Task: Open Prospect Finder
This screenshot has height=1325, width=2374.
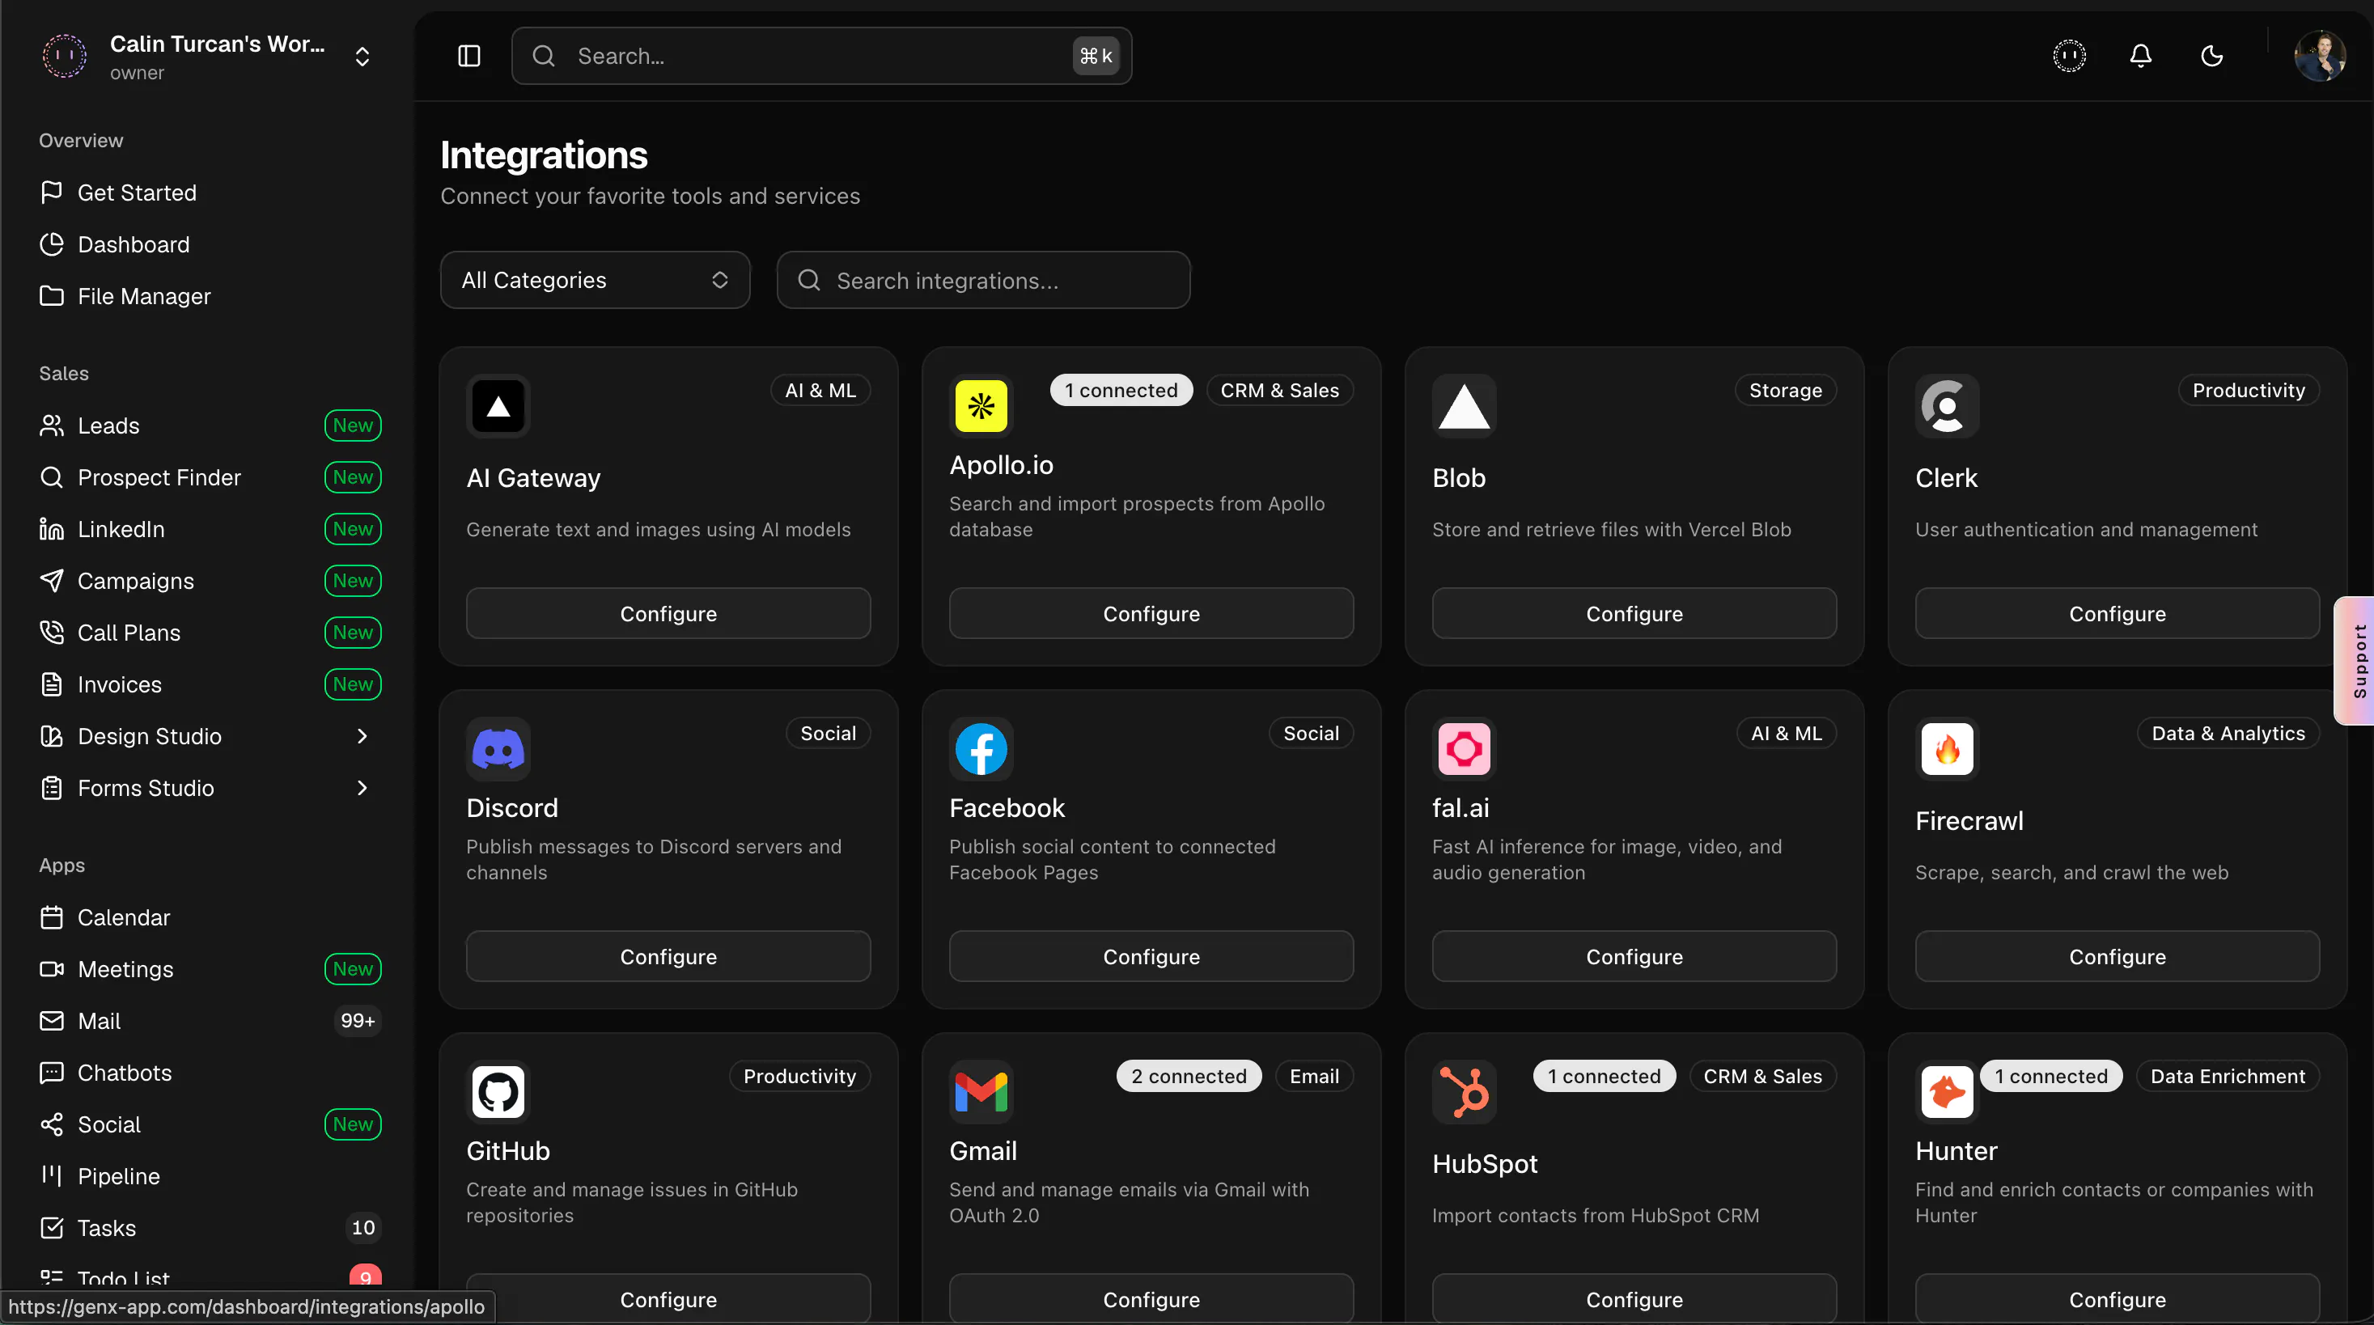Action: (x=210, y=477)
